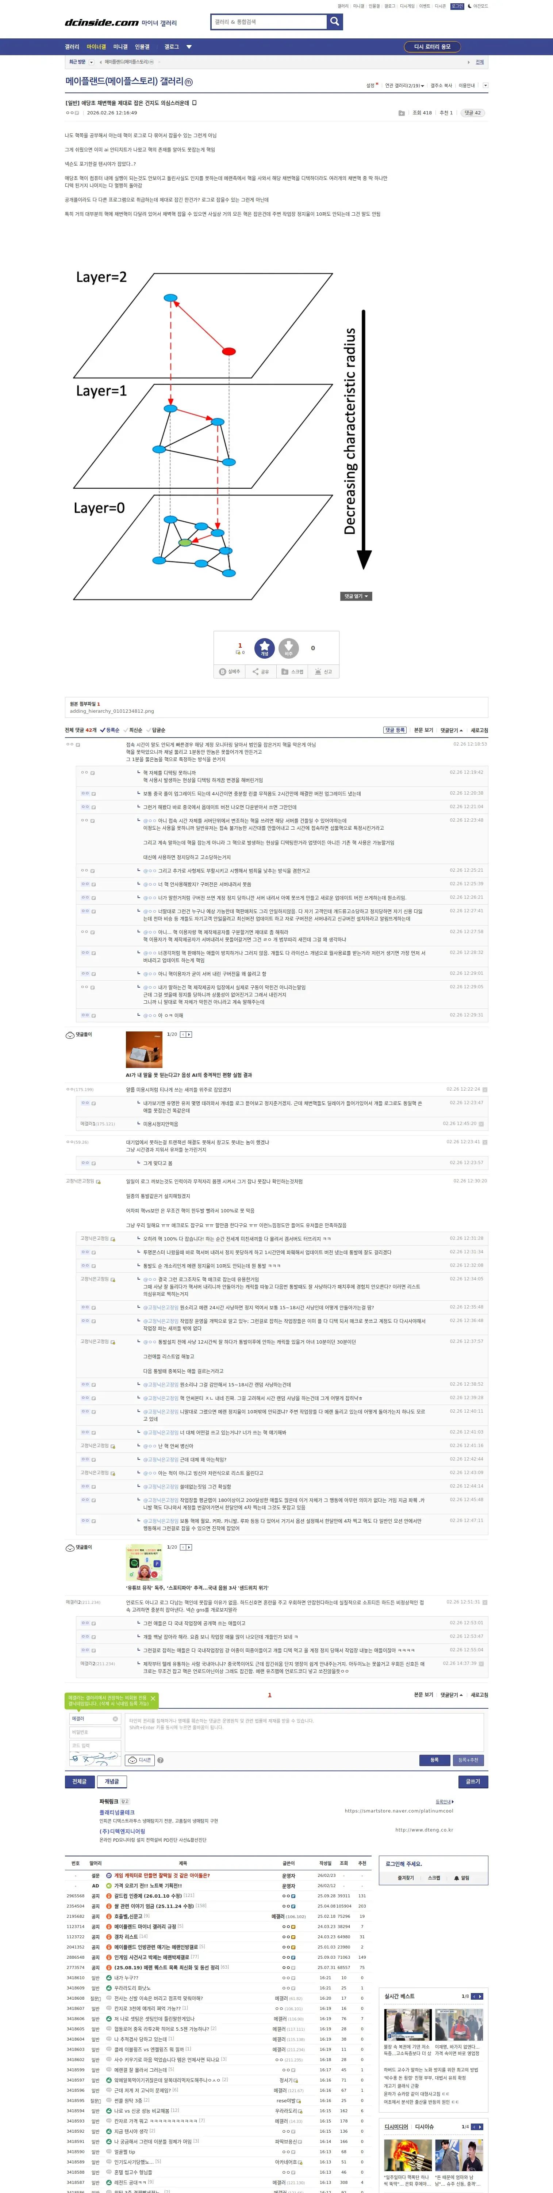
Task: Click the 댓글 42 button near post header
Action: point(472,112)
